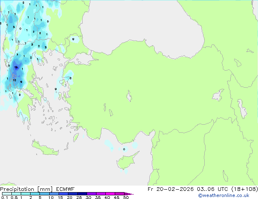Click legend scale label '0.1'
Screen dimensions: 258x199
tap(4, 197)
